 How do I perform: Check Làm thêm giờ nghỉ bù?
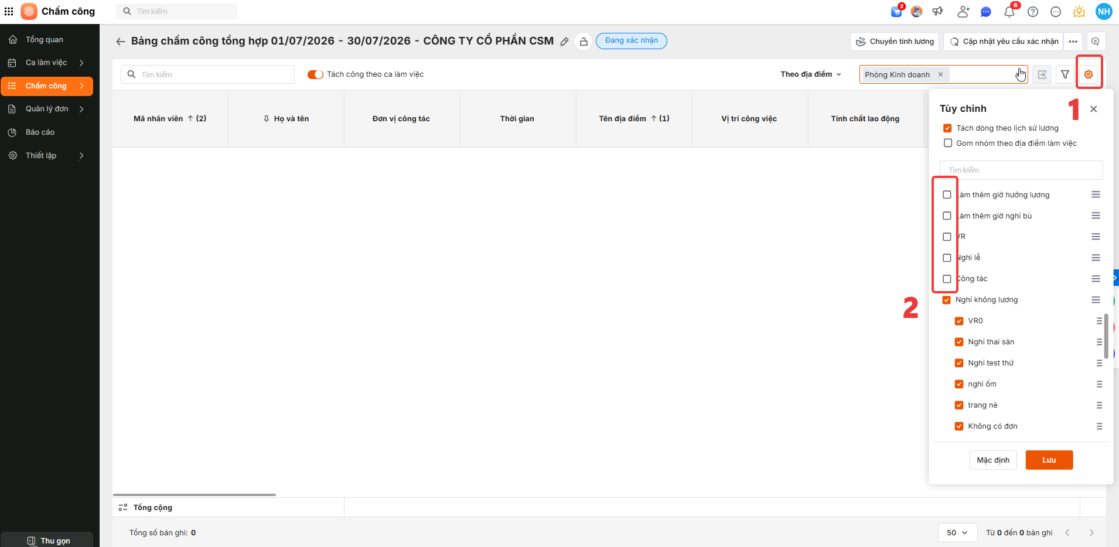pos(947,216)
